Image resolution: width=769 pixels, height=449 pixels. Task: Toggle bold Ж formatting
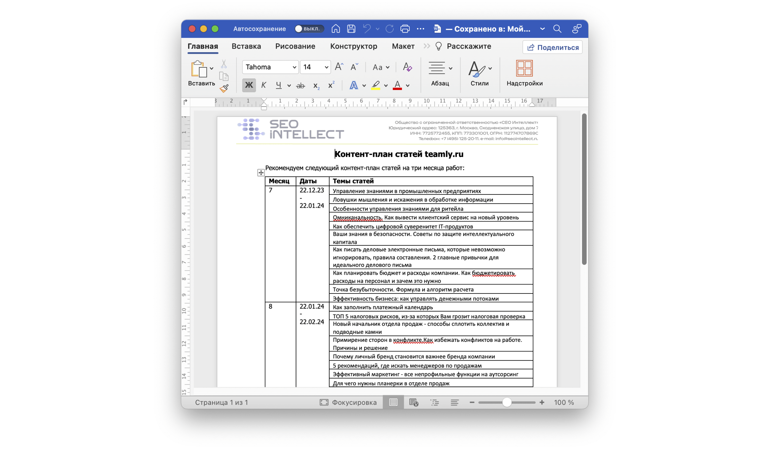[x=249, y=85]
